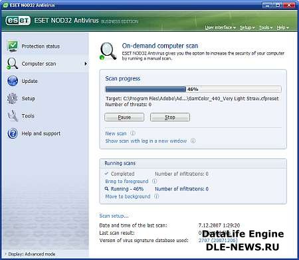This screenshot has height=260, width=299.
Task: Start a New scan via link
Action: pos(116,133)
